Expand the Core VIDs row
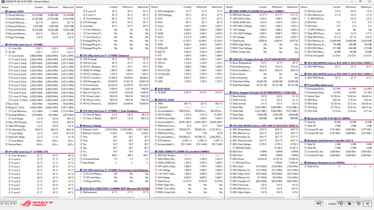The image size is (374, 210). 6,48
